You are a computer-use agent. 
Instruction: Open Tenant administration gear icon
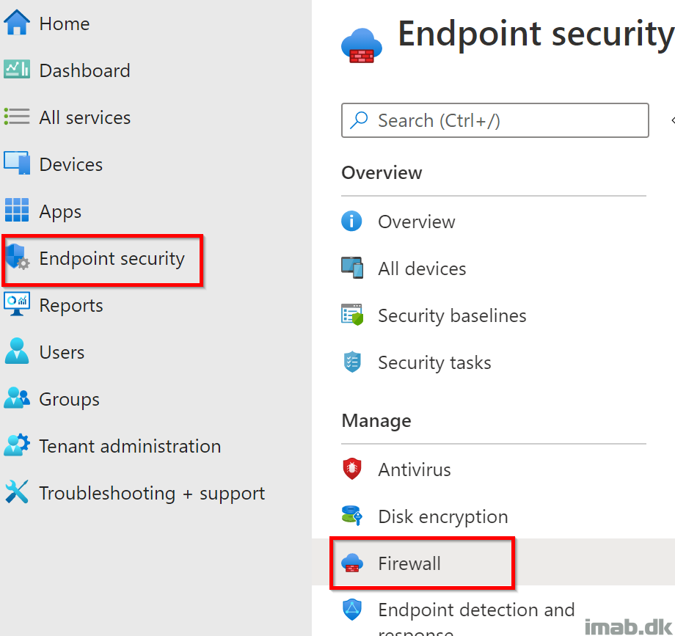click(17, 445)
